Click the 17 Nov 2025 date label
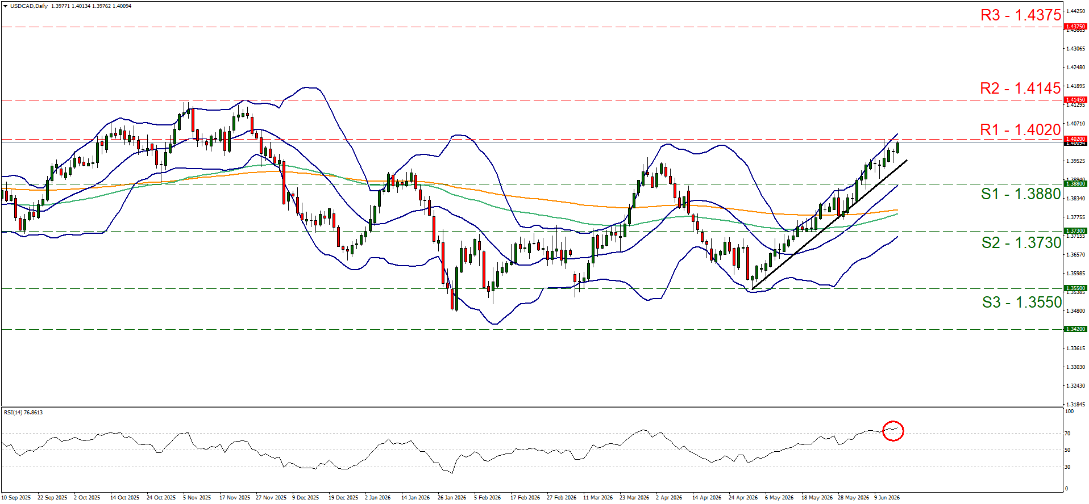 [235, 498]
